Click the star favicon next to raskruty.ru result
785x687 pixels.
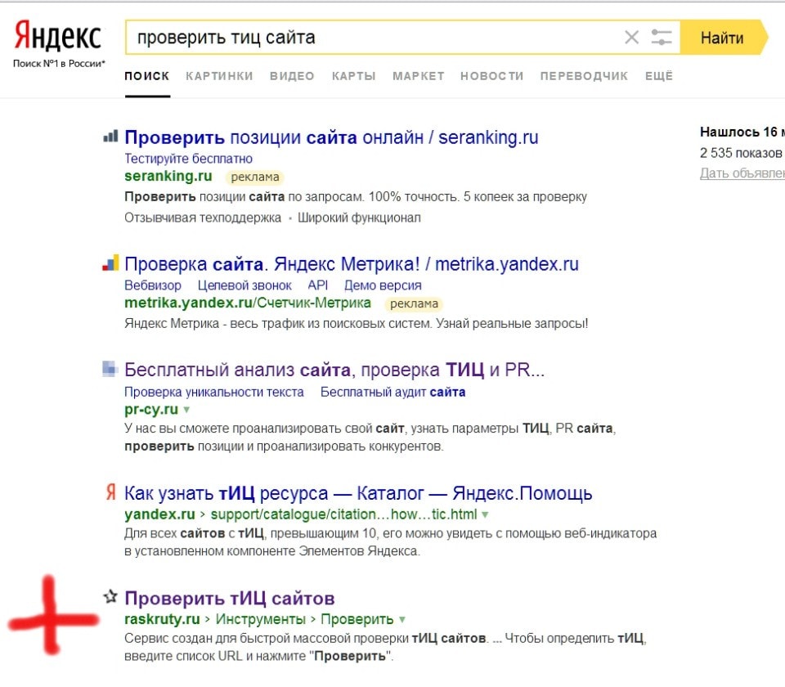pos(110,597)
